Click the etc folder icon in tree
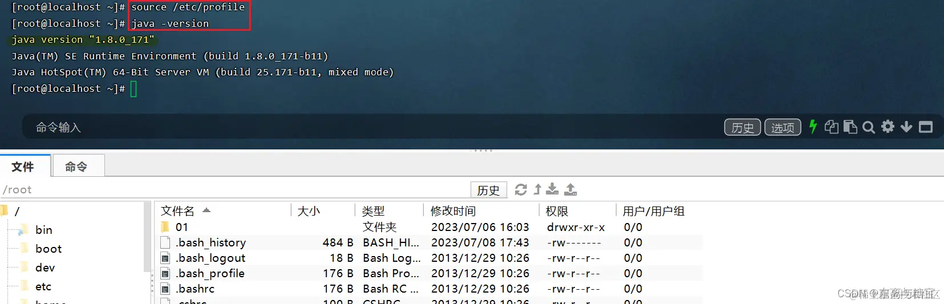Image resolution: width=944 pixels, height=304 pixels. click(24, 286)
